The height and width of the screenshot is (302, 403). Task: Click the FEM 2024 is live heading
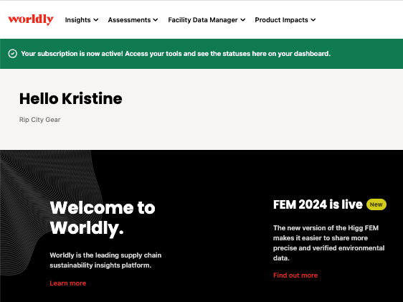(x=318, y=204)
